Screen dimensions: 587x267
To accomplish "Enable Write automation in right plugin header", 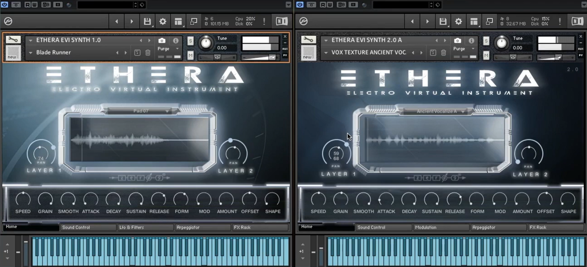I will pyautogui.click(x=330, y=5).
